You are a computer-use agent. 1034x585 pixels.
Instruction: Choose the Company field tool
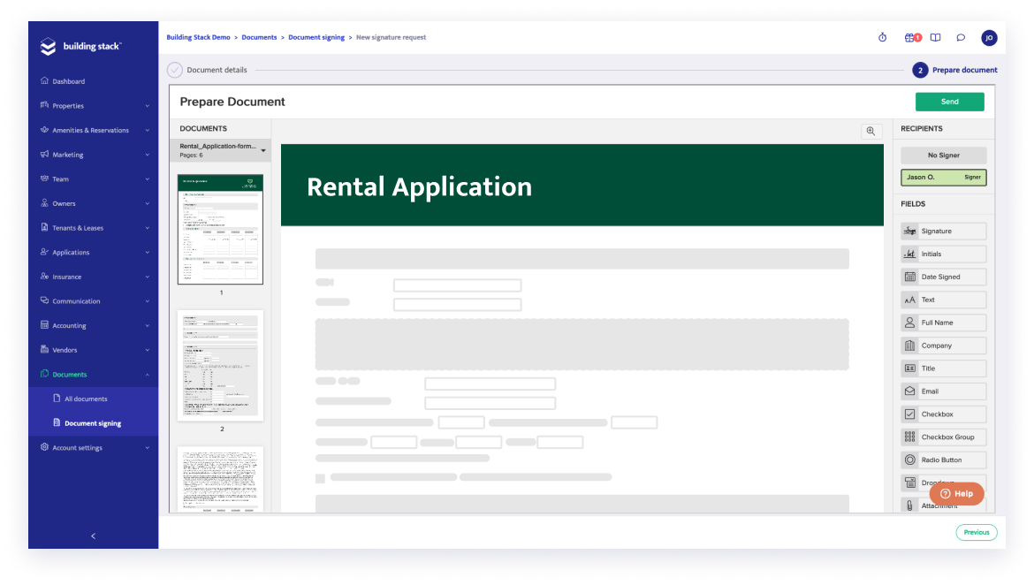click(943, 346)
